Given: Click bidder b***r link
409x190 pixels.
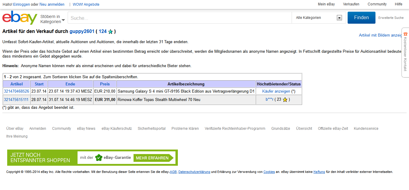Looking at the screenshot, I should [269, 99].
